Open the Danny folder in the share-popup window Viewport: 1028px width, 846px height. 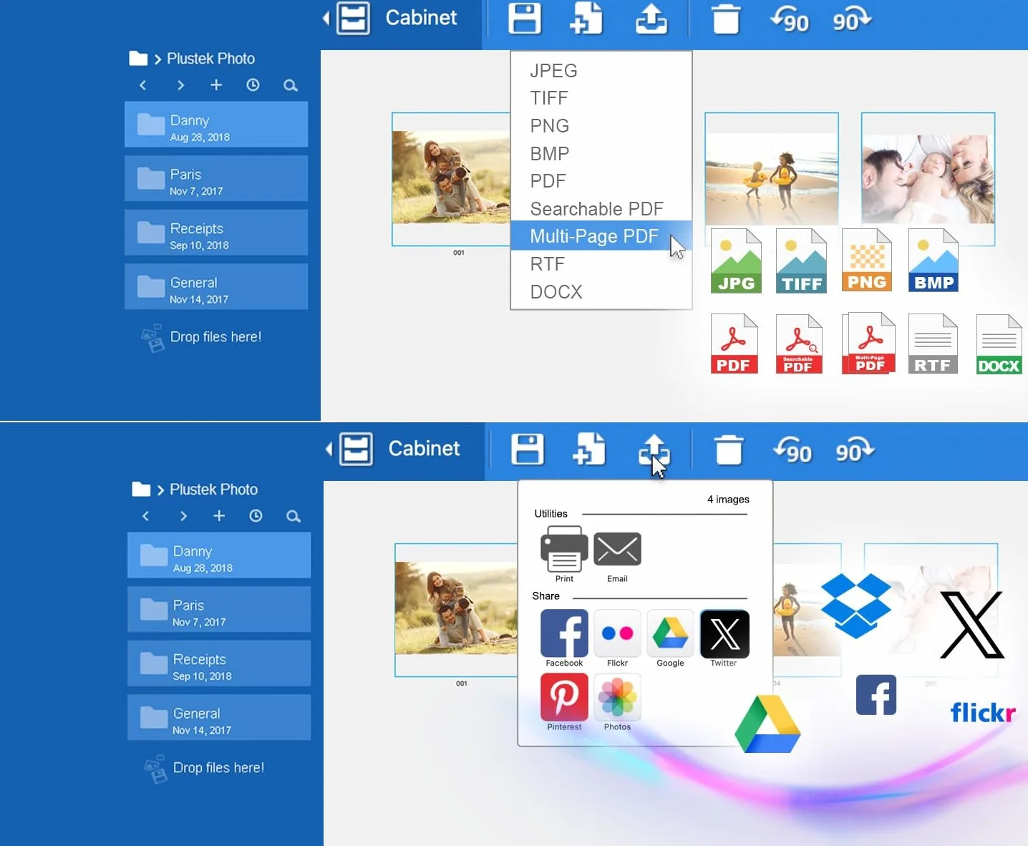point(219,555)
